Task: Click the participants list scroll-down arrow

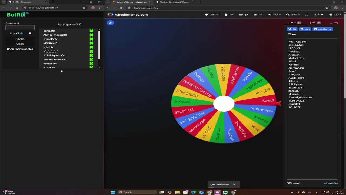Action: pyautogui.click(x=99, y=67)
